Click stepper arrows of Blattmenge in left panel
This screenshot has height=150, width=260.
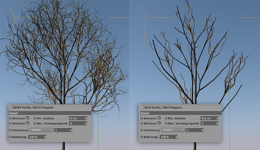45,137
